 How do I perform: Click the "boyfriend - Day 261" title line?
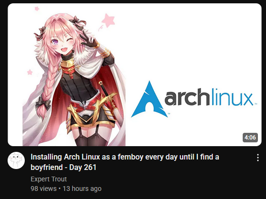tap(63, 168)
